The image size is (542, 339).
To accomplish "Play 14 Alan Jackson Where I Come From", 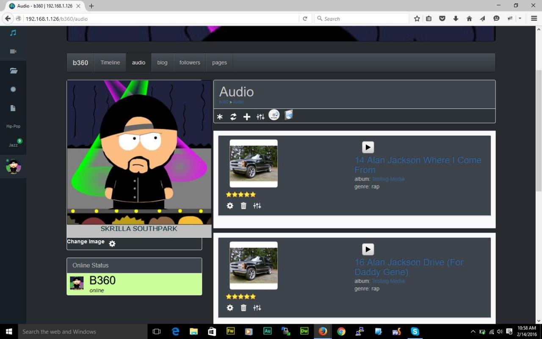I will [368, 147].
